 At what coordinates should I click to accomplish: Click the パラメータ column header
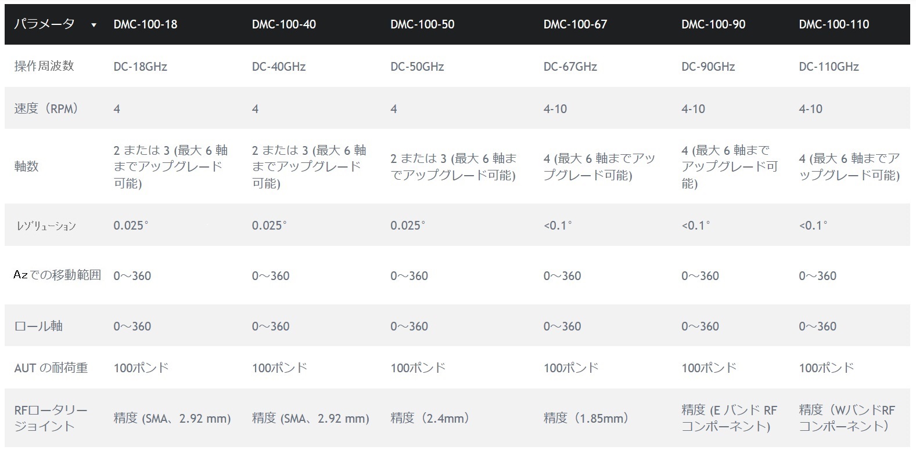[x=44, y=24]
